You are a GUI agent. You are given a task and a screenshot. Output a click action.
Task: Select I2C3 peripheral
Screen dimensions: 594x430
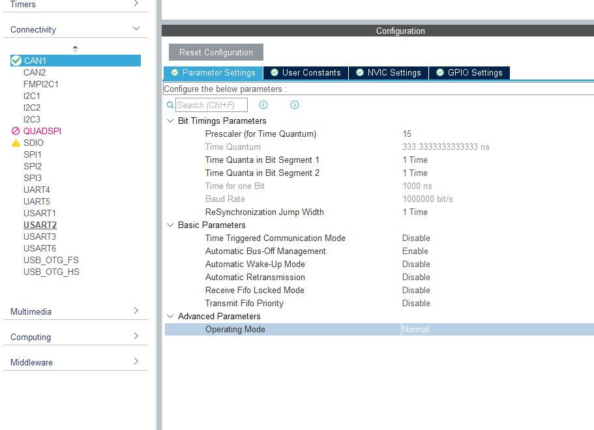click(x=32, y=119)
